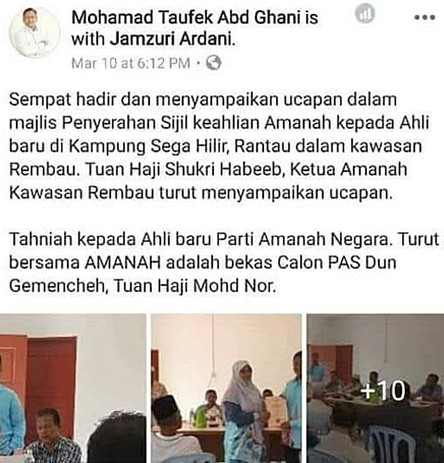This screenshot has height=463, width=444.
Task: Open the post options three-dot menu
Action: (x=425, y=18)
